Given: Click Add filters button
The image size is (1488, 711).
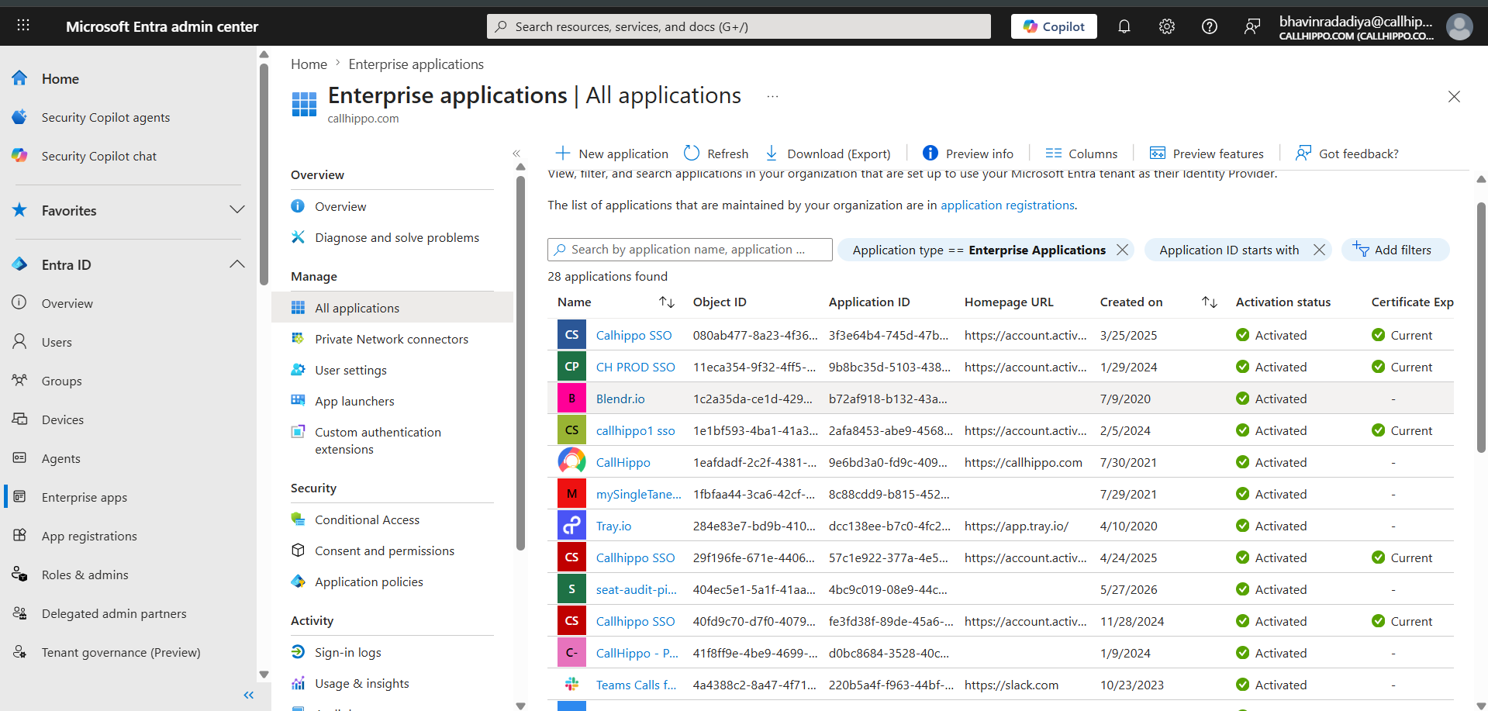Looking at the screenshot, I should (1394, 250).
